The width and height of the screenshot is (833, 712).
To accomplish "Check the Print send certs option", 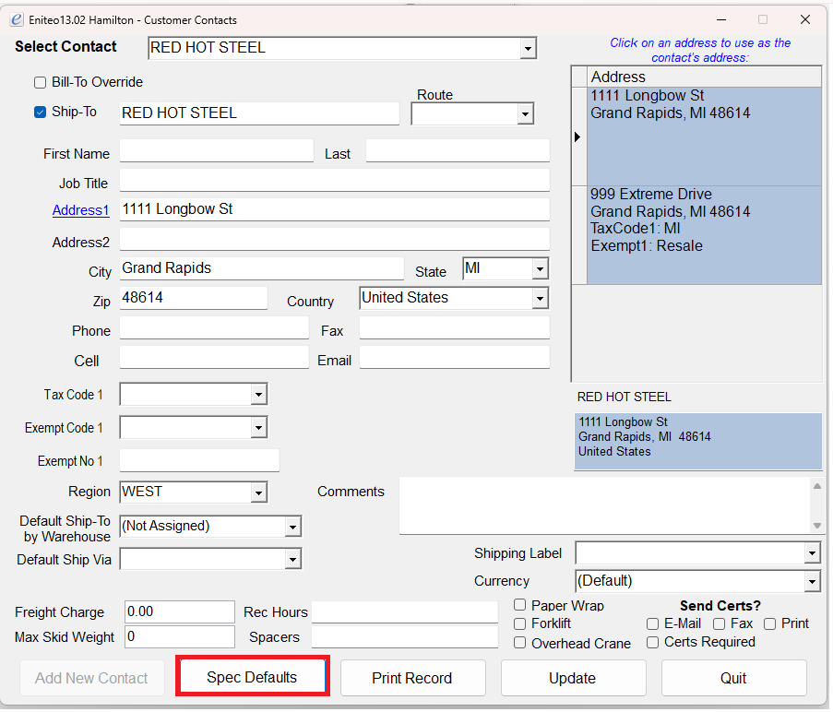I will click(769, 623).
